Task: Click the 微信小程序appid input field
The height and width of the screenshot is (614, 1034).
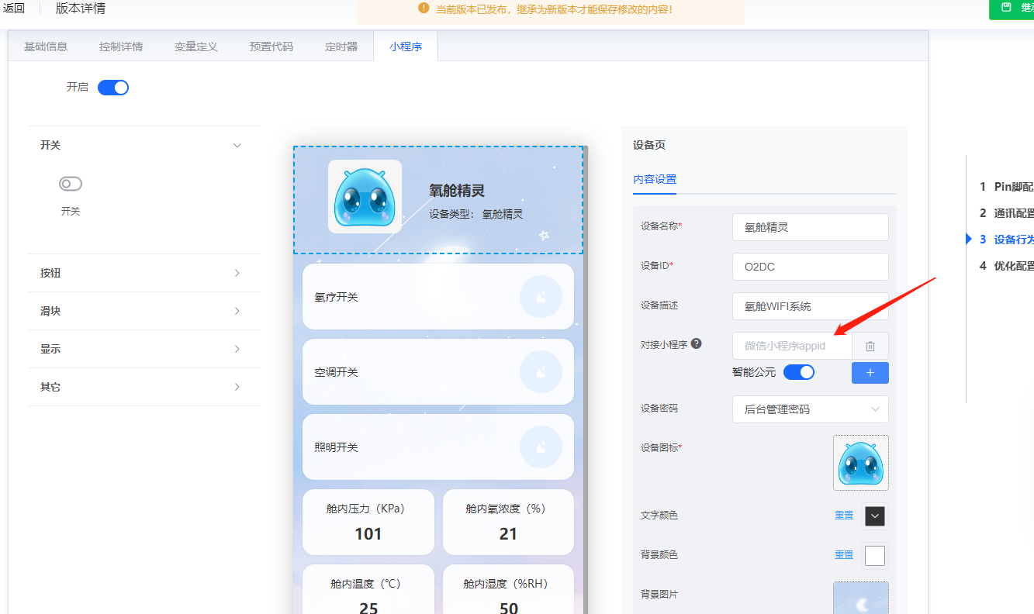Action: (x=791, y=346)
